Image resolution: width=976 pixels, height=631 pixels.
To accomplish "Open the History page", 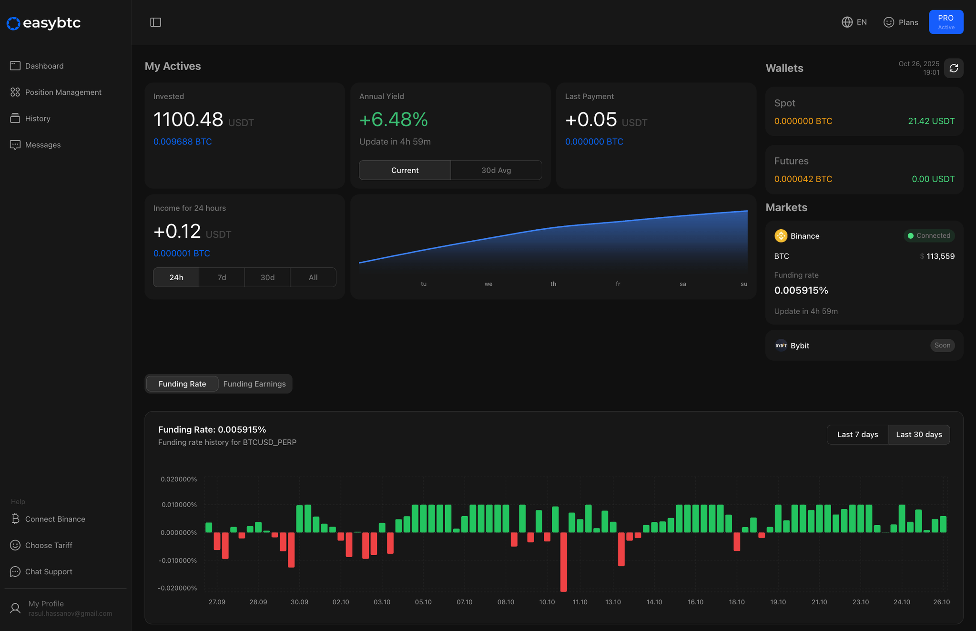I will pos(38,118).
